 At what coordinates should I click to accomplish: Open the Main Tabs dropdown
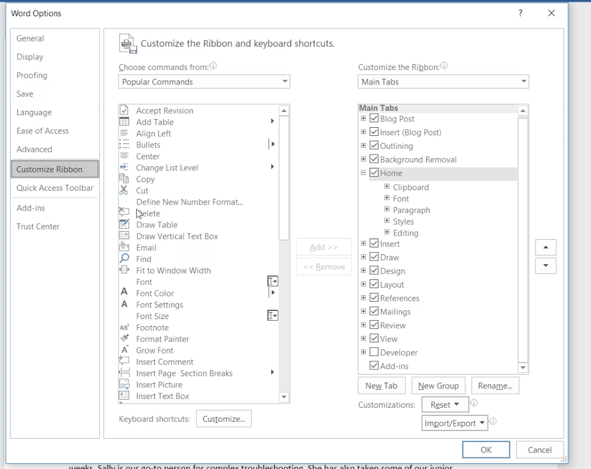click(443, 82)
